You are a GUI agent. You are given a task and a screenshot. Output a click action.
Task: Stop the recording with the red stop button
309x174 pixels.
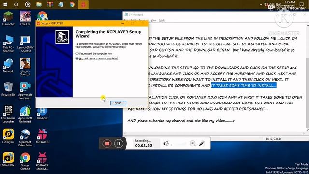point(107,144)
